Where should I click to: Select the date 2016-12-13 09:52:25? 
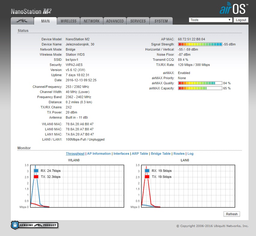(x=81, y=80)
